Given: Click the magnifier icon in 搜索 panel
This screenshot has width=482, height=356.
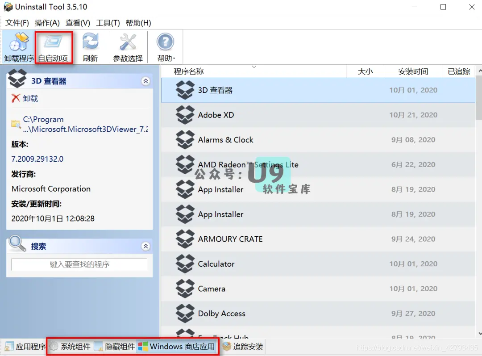Looking at the screenshot, I should pyautogui.click(x=17, y=244).
